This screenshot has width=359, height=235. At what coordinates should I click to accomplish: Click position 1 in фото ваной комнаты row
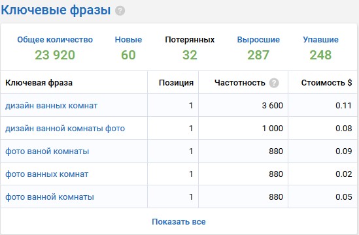click(191, 151)
